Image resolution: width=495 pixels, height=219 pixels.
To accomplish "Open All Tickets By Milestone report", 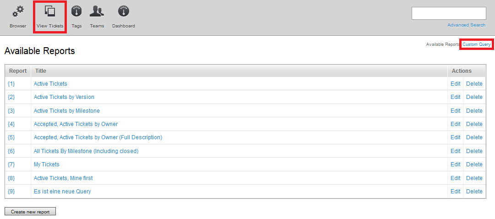I will coord(86,151).
